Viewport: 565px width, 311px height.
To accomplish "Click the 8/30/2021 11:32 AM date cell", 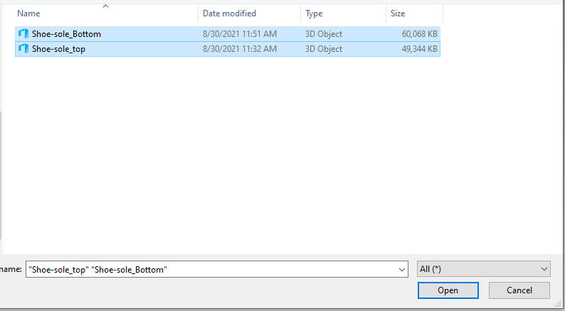I will tap(240, 48).
